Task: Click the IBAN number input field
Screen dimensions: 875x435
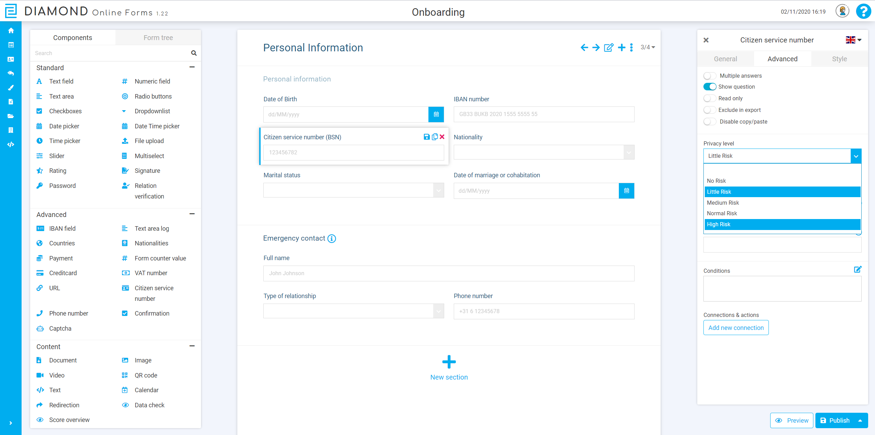Action: [543, 114]
